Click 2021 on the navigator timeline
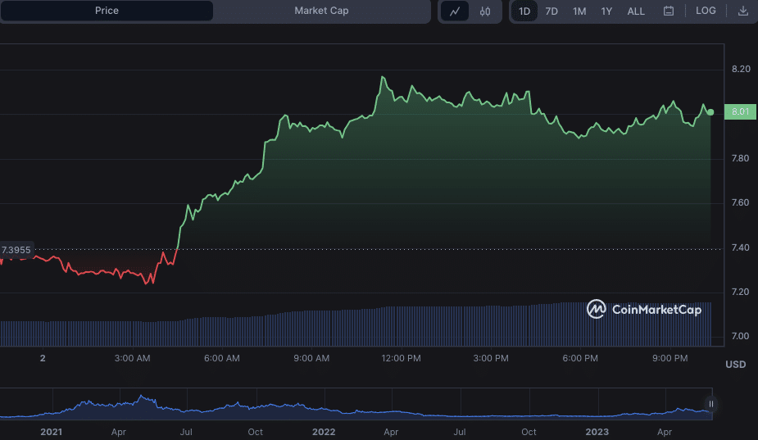The height and width of the screenshot is (440, 758). (x=51, y=431)
